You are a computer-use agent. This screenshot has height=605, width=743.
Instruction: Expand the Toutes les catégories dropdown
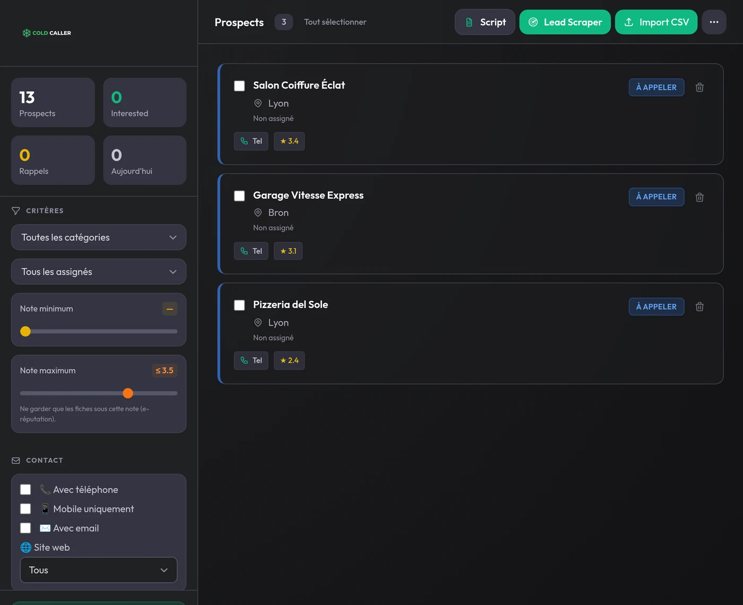click(99, 237)
